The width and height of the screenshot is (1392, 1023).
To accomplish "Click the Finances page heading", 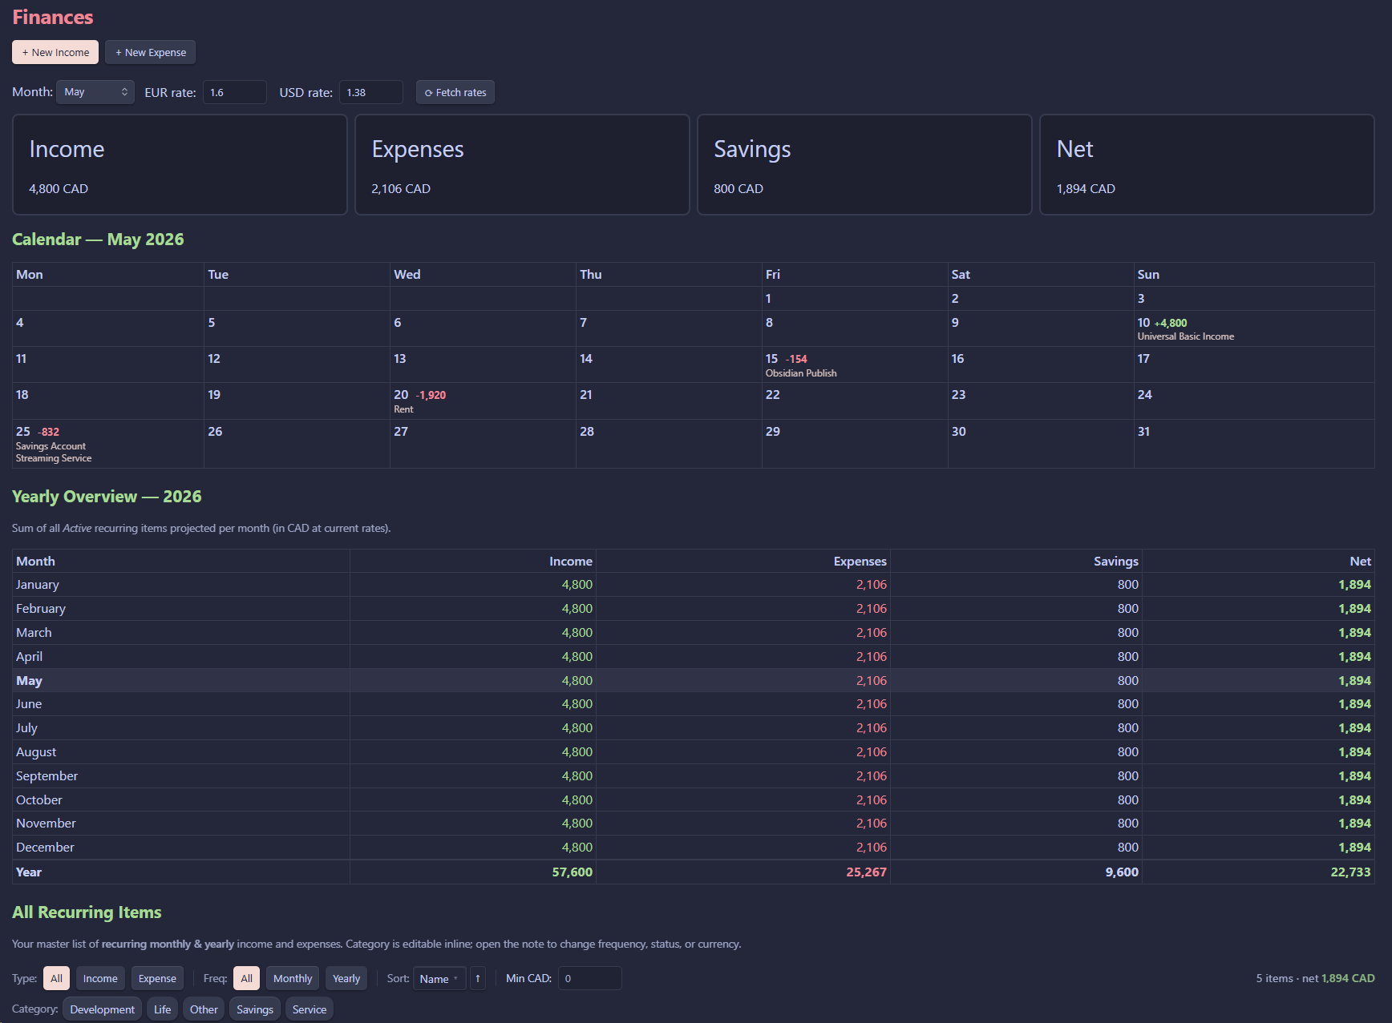I will 53,17.
